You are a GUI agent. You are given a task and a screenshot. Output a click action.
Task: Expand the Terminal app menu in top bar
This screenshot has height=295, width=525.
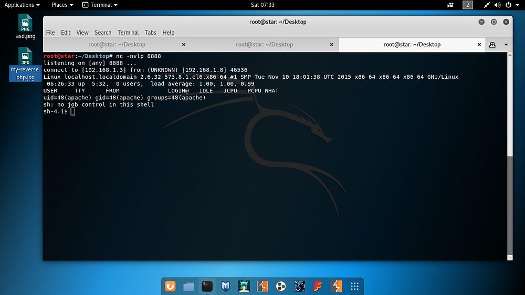tap(100, 5)
